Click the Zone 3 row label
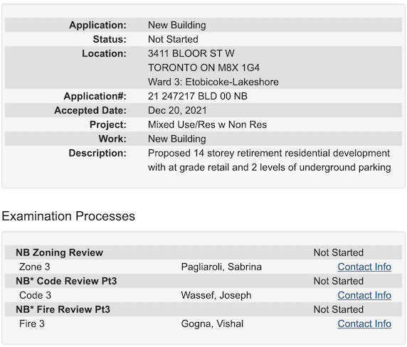Image resolution: width=407 pixels, height=347 pixels. [35, 267]
